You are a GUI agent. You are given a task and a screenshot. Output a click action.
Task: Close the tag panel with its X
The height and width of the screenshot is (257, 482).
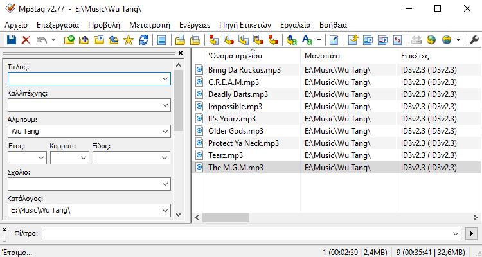tap(181, 53)
